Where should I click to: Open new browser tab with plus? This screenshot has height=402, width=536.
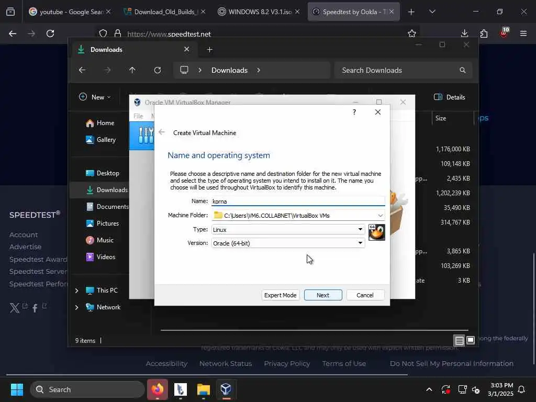coord(411,12)
